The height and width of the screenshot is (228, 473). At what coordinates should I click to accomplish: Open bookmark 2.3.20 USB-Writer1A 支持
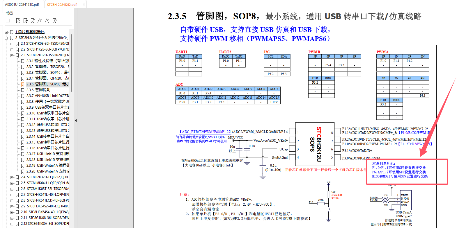48,171
